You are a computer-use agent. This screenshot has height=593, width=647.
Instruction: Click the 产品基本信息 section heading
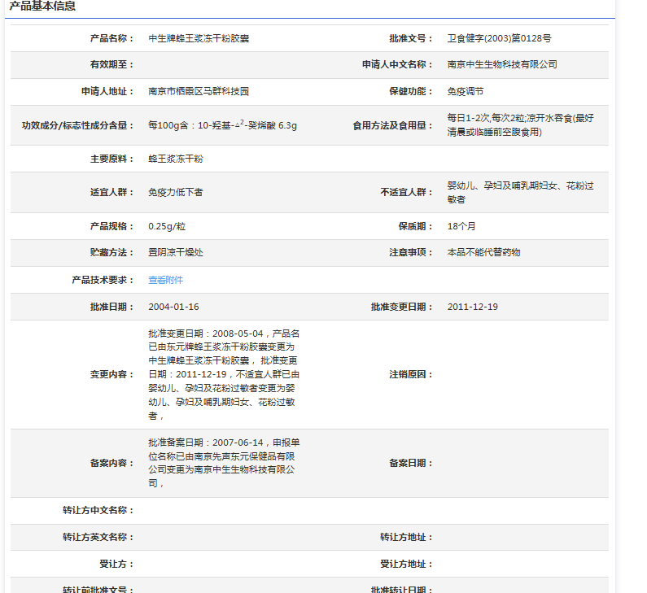click(42, 7)
